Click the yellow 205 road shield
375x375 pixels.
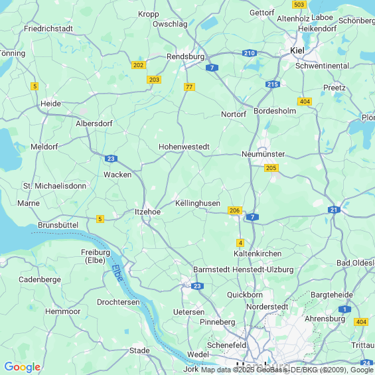point(271,168)
